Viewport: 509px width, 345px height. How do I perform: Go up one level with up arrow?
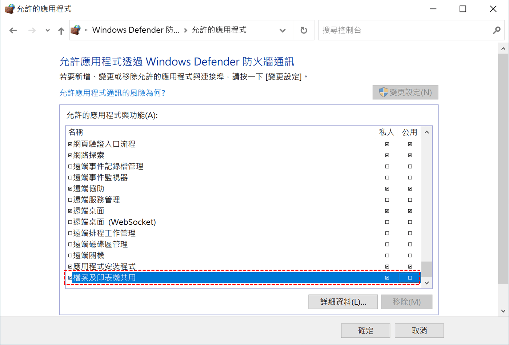tap(61, 31)
